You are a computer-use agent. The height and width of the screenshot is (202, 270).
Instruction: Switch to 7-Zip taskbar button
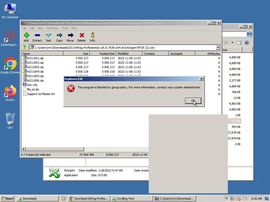pos(175,199)
